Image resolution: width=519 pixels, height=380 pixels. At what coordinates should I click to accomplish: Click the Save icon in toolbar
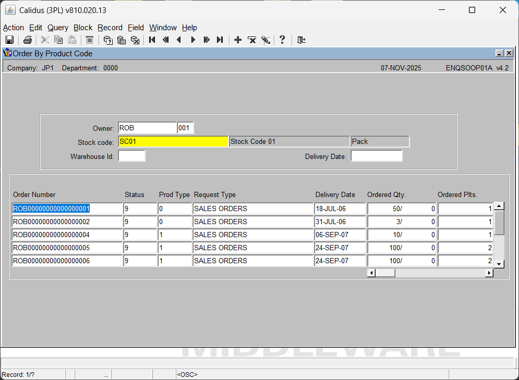tap(9, 40)
